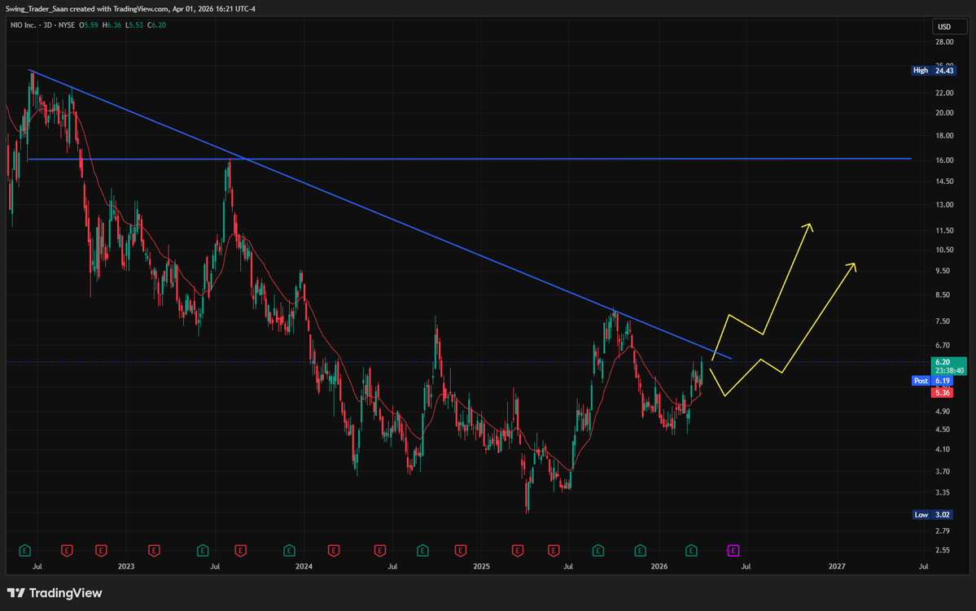This screenshot has height=611, width=976.
Task: Click the blue Post 6.19 price label
Action: point(932,380)
